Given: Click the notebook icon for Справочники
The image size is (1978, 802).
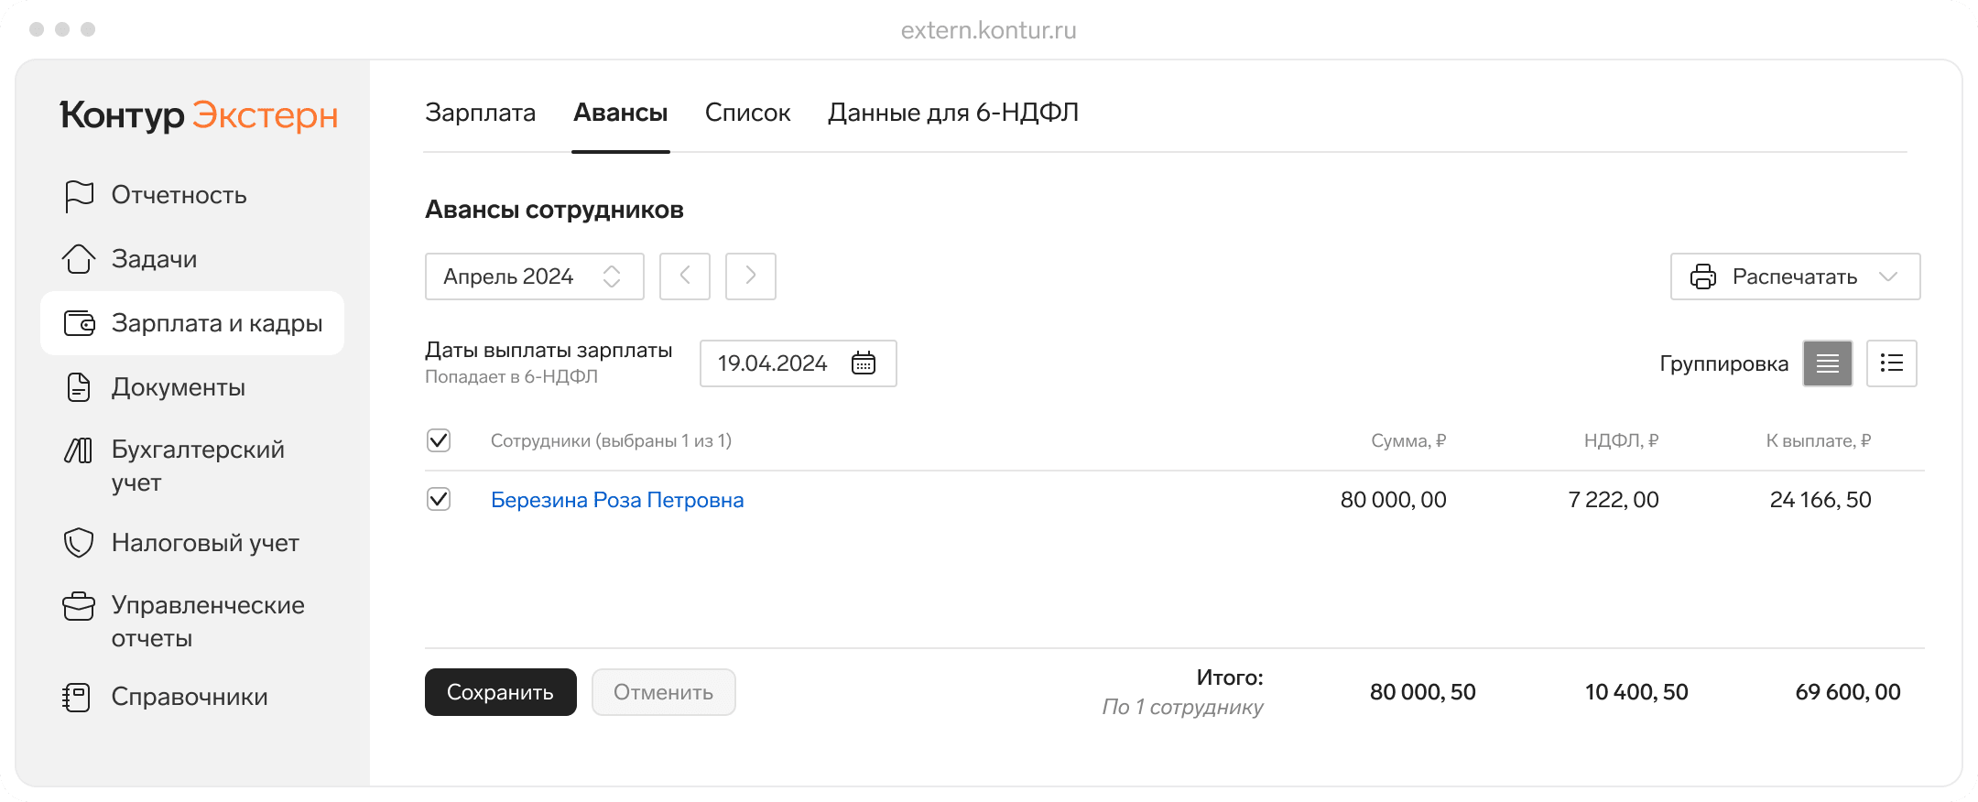Looking at the screenshot, I should point(78,697).
